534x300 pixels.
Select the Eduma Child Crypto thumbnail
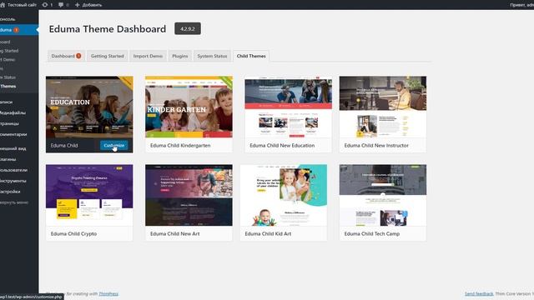89,195
